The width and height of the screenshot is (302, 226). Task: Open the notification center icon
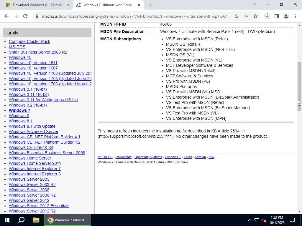point(292,220)
